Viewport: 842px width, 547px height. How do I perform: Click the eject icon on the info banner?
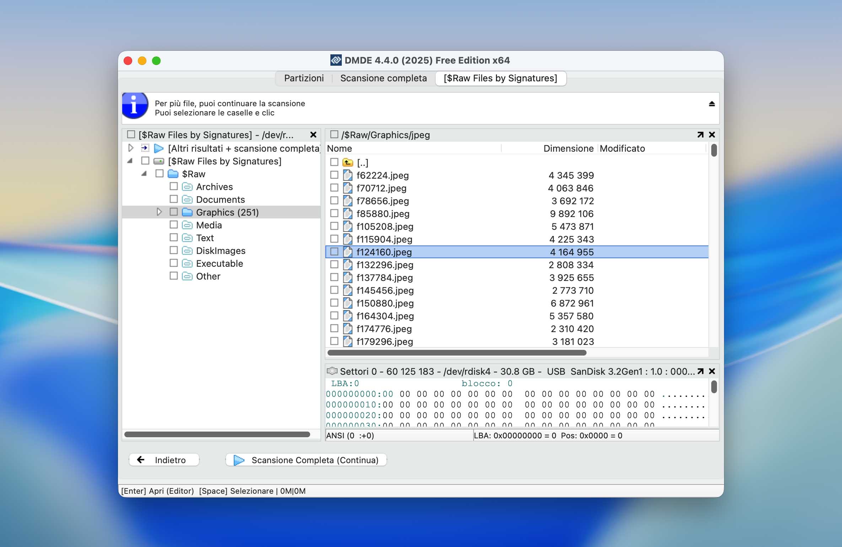[x=712, y=103]
